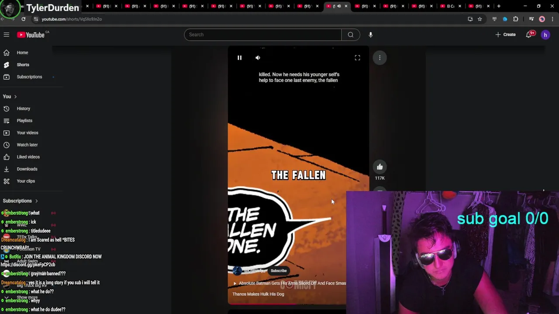559x314 pixels.
Task: Close the active audio-playing tab
Action: click(346, 6)
